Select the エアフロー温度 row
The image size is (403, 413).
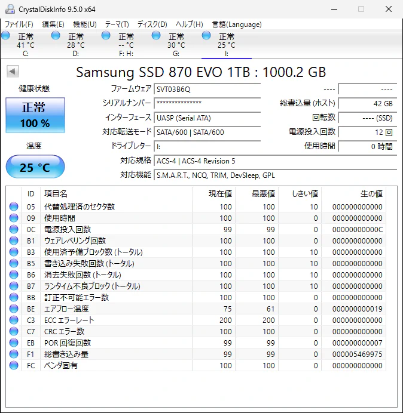(x=196, y=309)
